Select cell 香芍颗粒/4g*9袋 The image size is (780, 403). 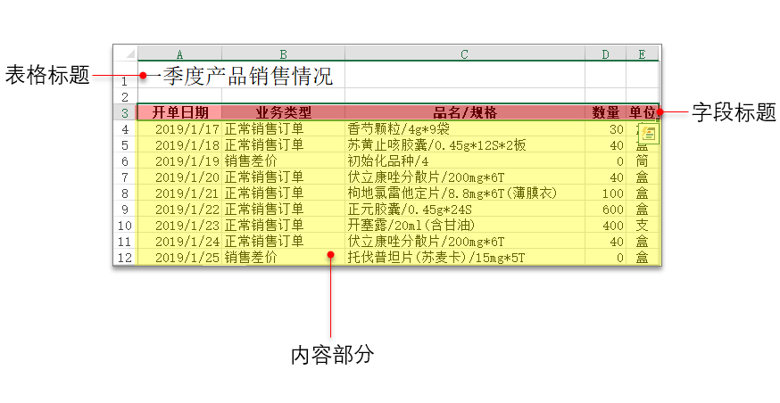click(465, 128)
